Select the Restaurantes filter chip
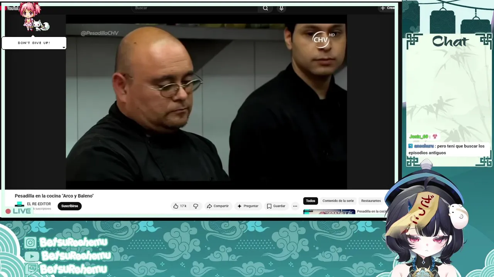 pos(371,201)
